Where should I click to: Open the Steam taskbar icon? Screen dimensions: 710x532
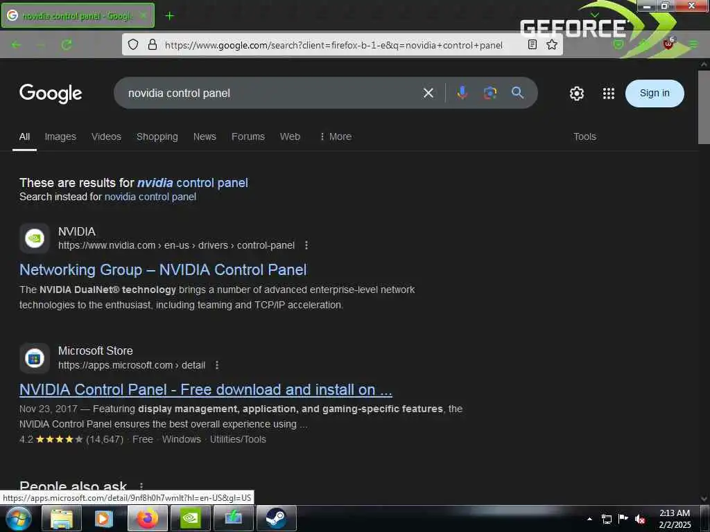(x=276, y=518)
